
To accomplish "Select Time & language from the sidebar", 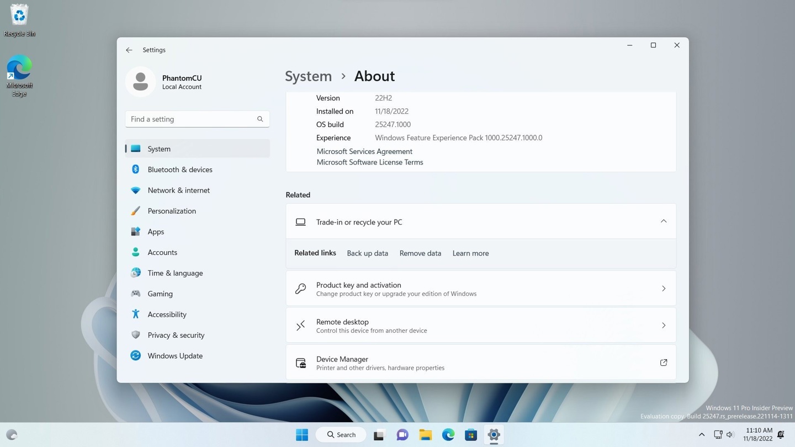I will pos(174,273).
